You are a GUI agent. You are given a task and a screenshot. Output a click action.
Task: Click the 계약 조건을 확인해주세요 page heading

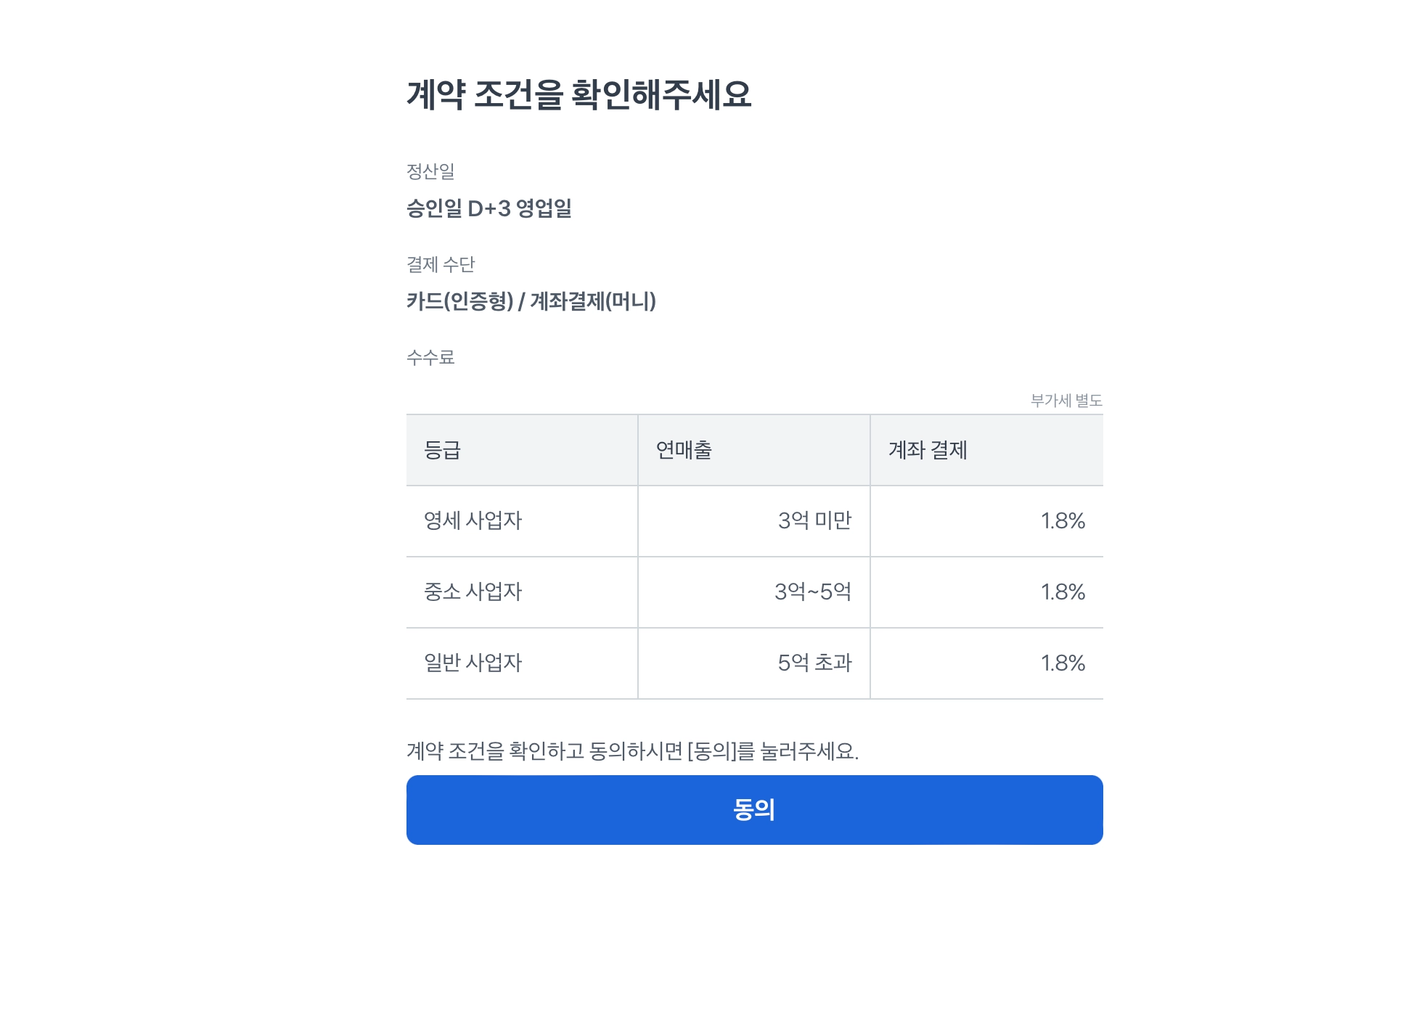tap(578, 94)
